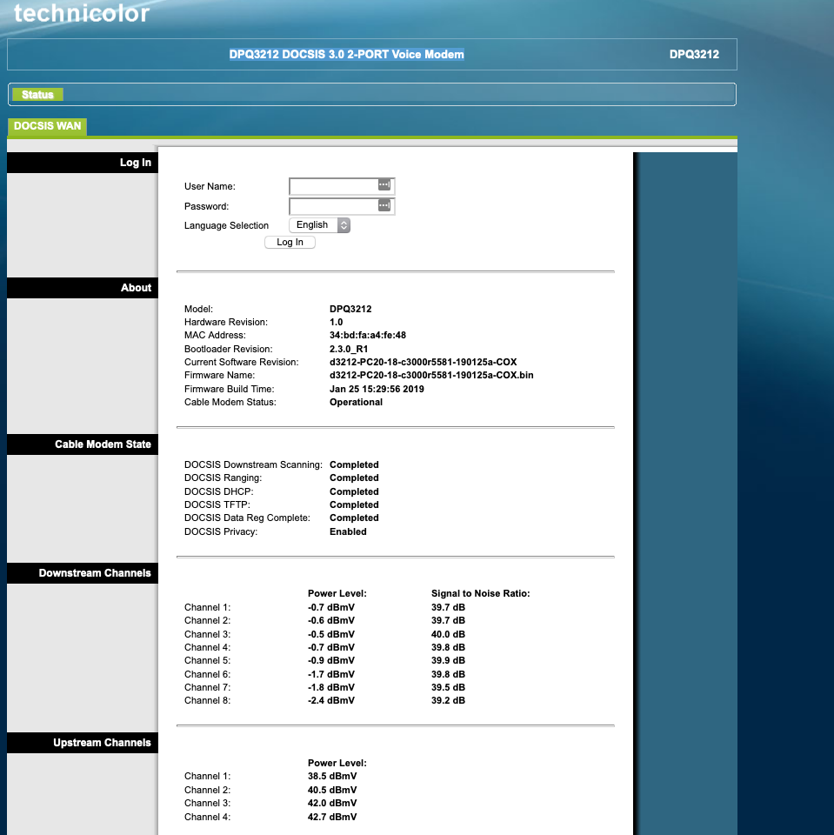Click the Current Software Revision value ending in COX
Screen dimensions: 834x835
point(423,362)
